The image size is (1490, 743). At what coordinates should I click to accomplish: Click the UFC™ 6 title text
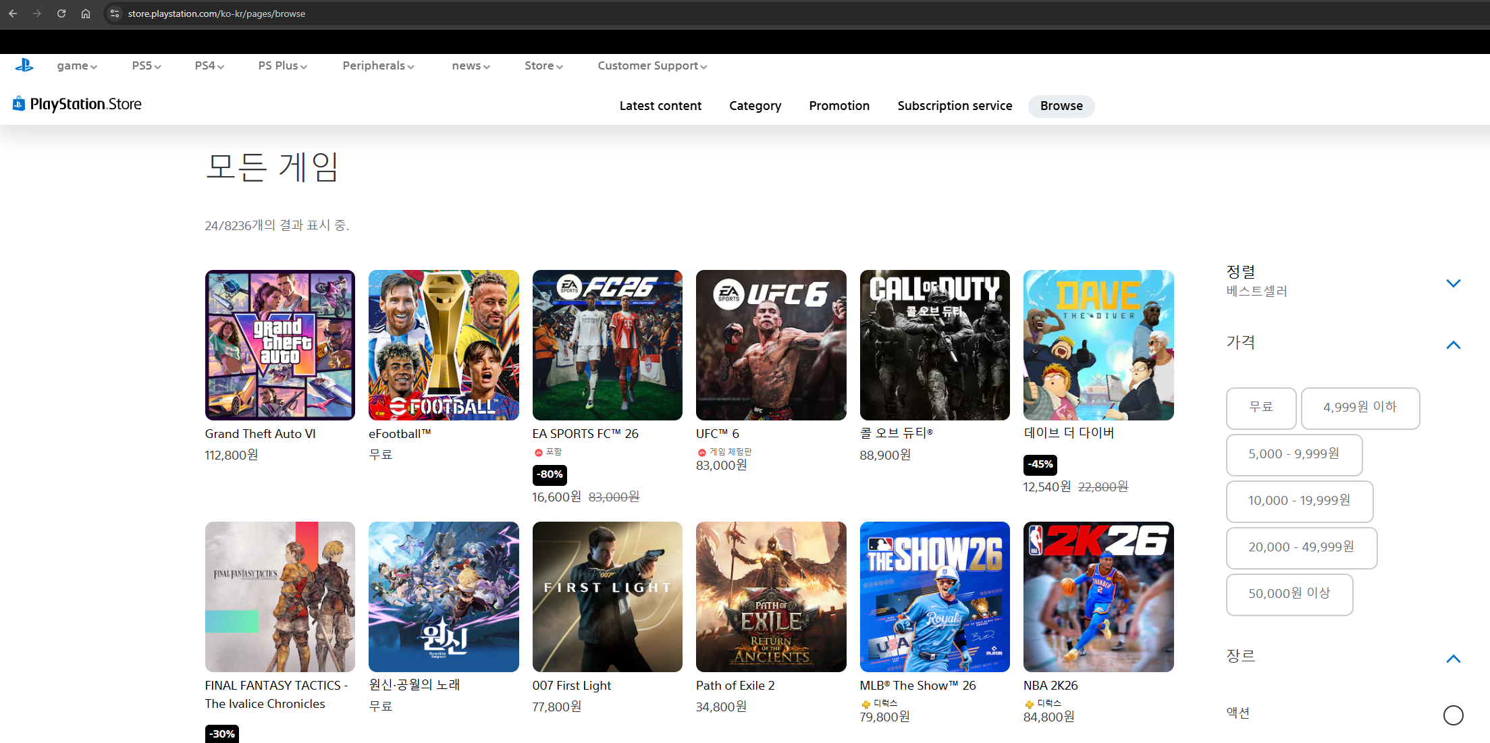click(x=718, y=434)
